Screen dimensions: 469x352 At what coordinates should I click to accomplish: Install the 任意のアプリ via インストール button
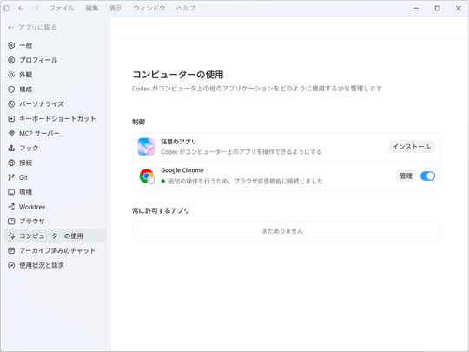point(412,147)
